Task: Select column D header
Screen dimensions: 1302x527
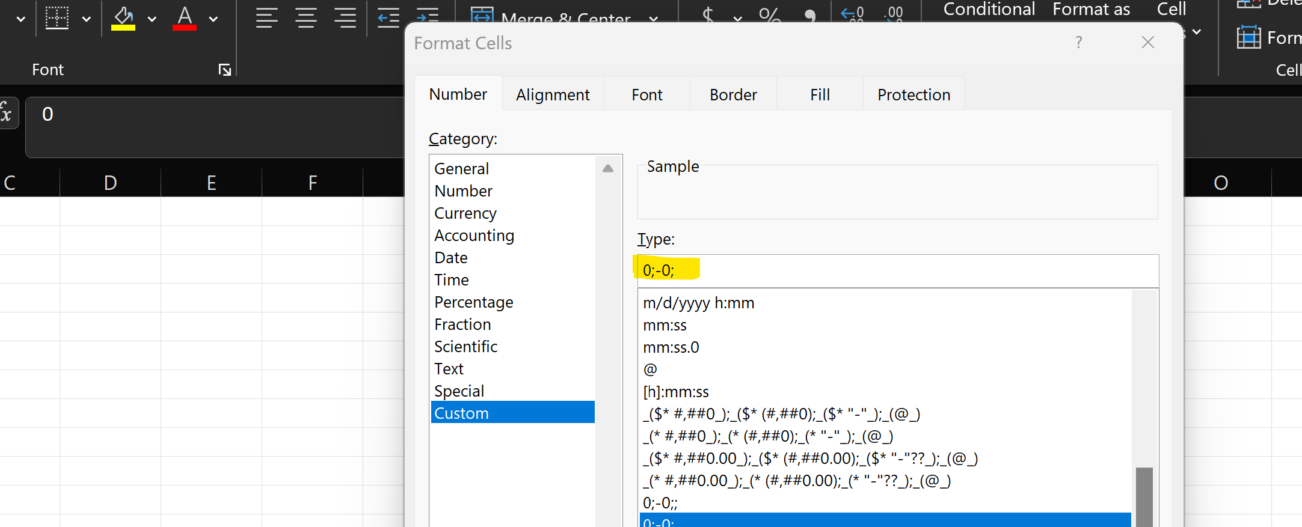Action: [110, 182]
